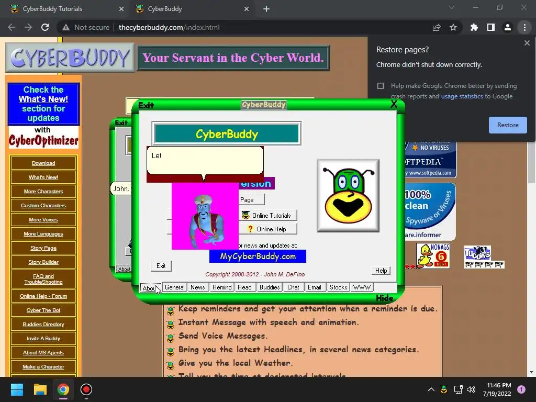Click the CyberBuddy bug mascot image
The width and height of the screenshot is (536, 402).
[x=348, y=196]
